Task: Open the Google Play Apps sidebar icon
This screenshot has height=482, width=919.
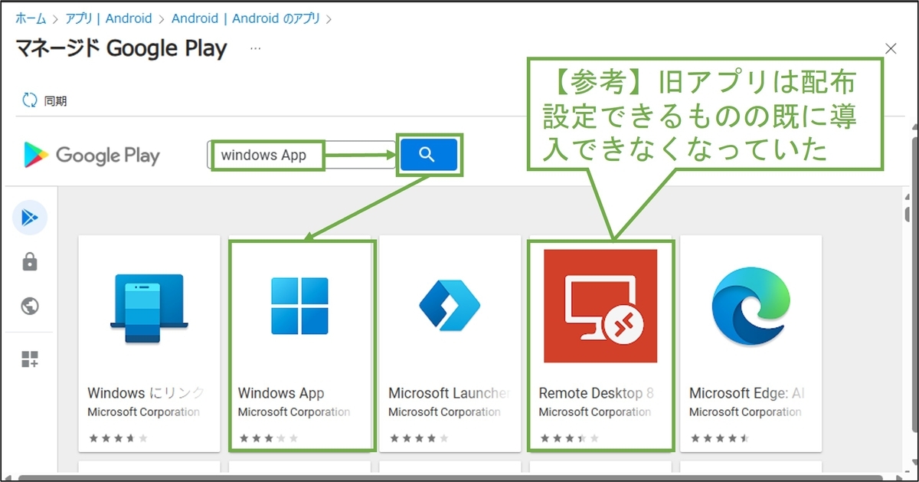Action: coord(30,218)
